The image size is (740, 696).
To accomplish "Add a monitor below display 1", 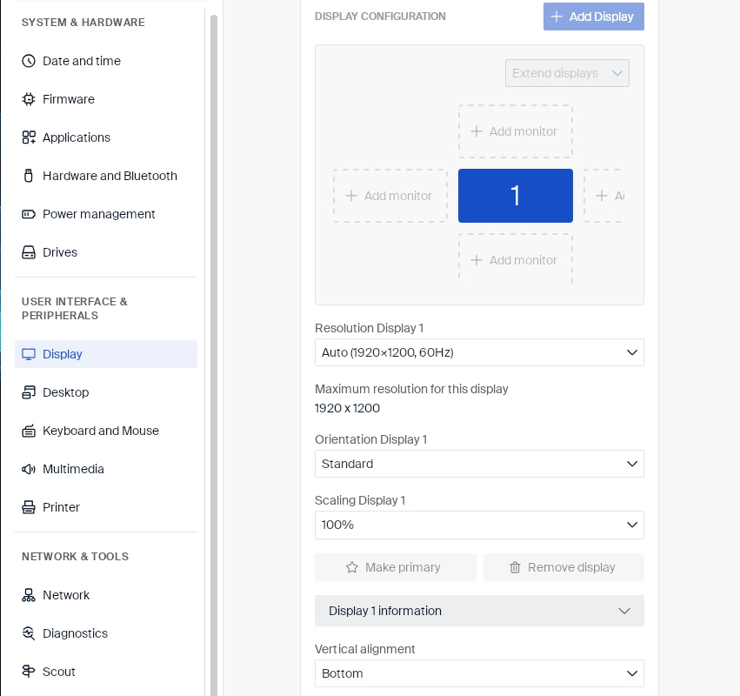I will coord(516,260).
